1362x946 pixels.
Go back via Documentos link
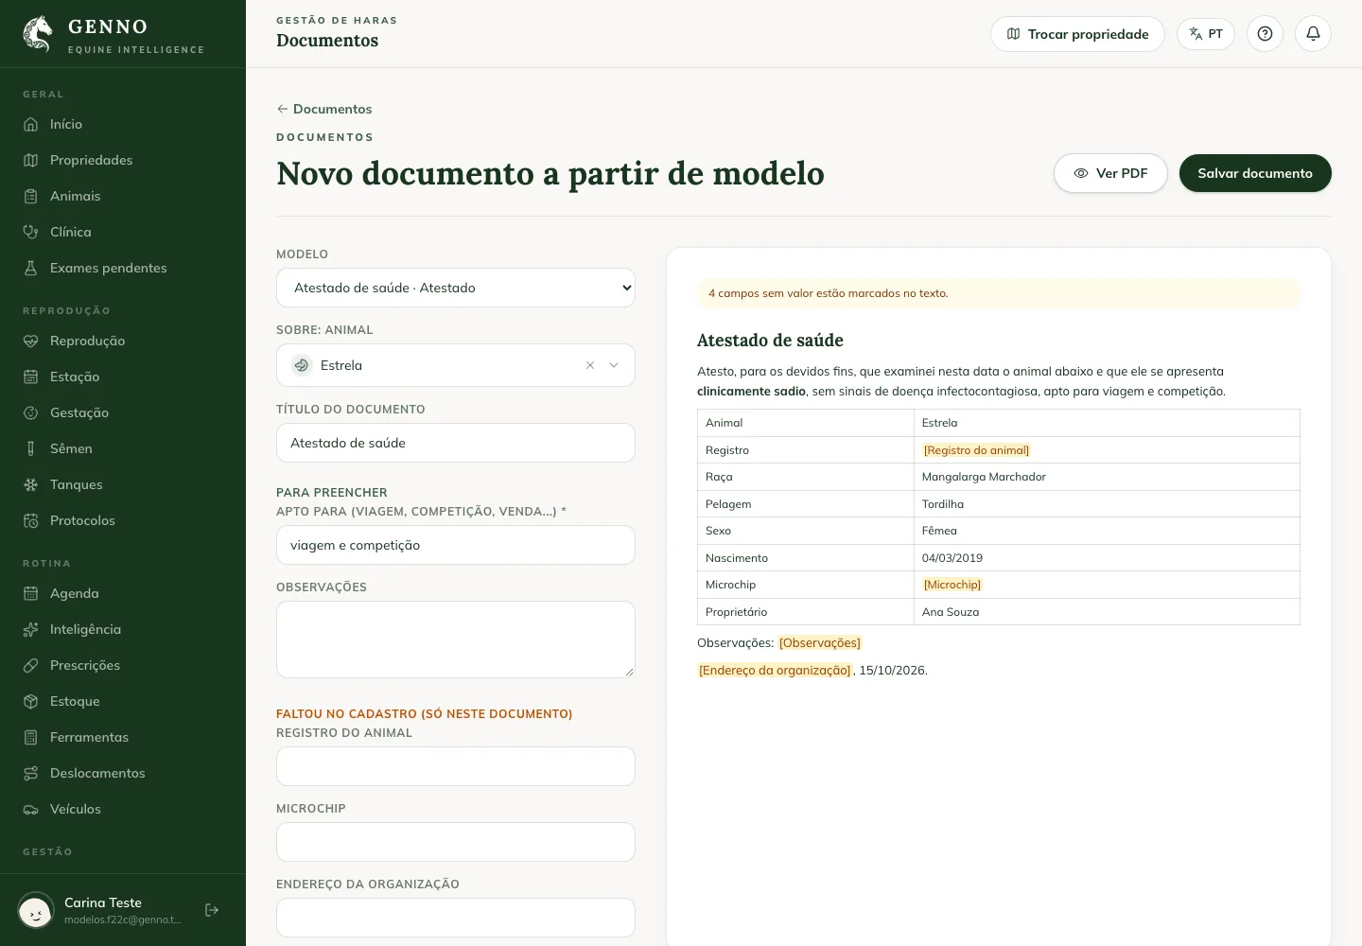coord(324,109)
